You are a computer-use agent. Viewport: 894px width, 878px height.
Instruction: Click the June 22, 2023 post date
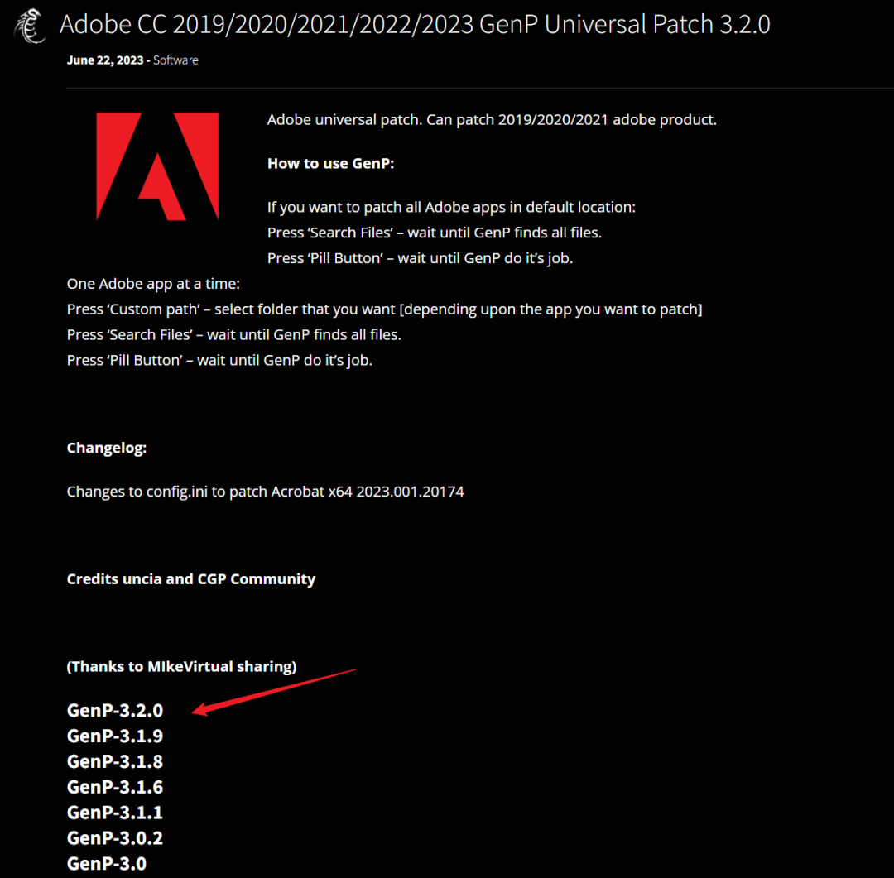[x=105, y=60]
